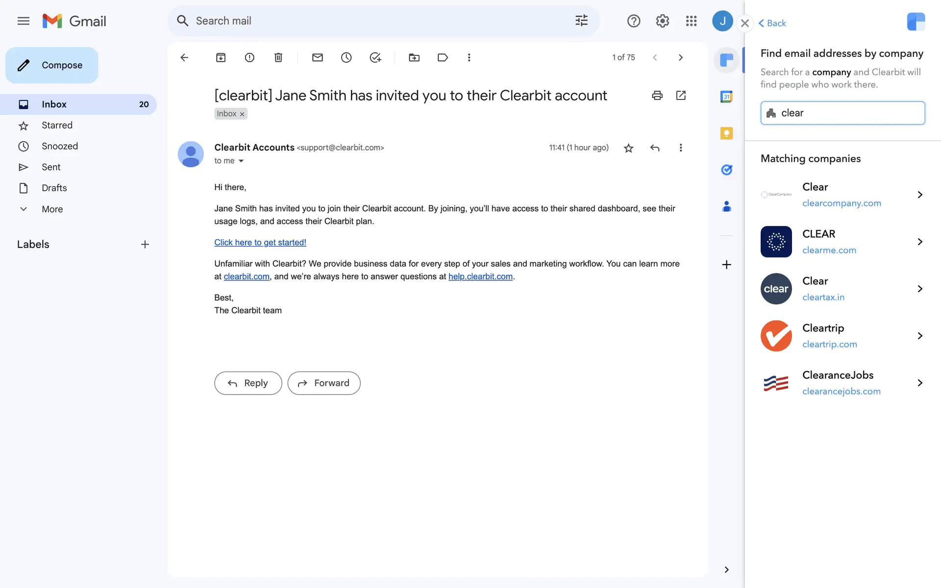941x588 pixels.
Task: Report the email as spam
Action: coord(249,57)
